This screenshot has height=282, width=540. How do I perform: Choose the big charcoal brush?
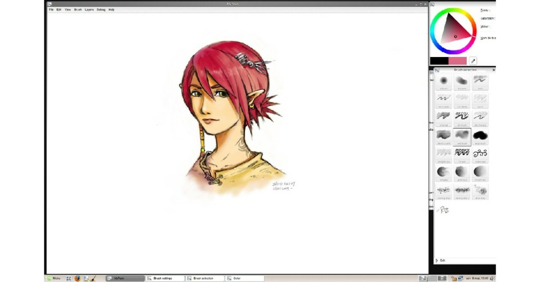click(x=480, y=119)
